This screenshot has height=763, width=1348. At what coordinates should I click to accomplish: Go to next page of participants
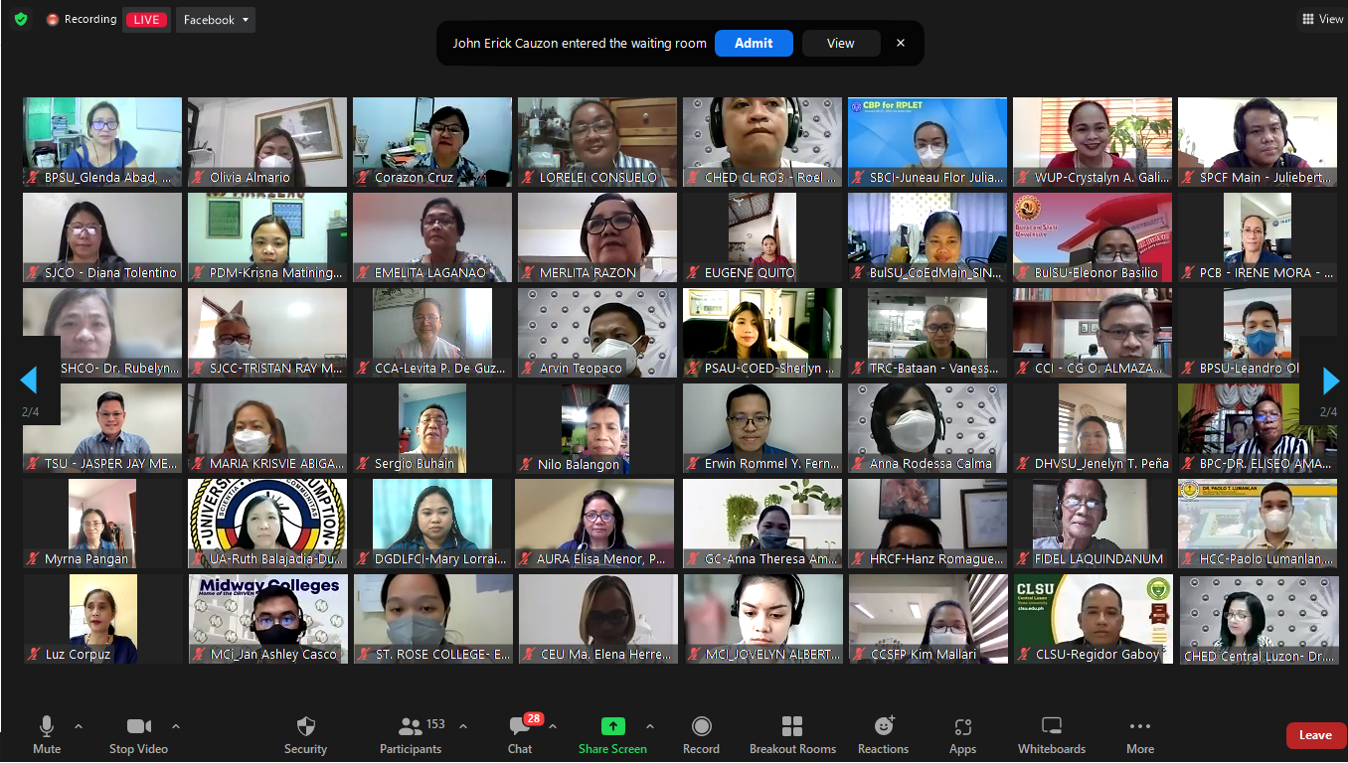point(1331,380)
